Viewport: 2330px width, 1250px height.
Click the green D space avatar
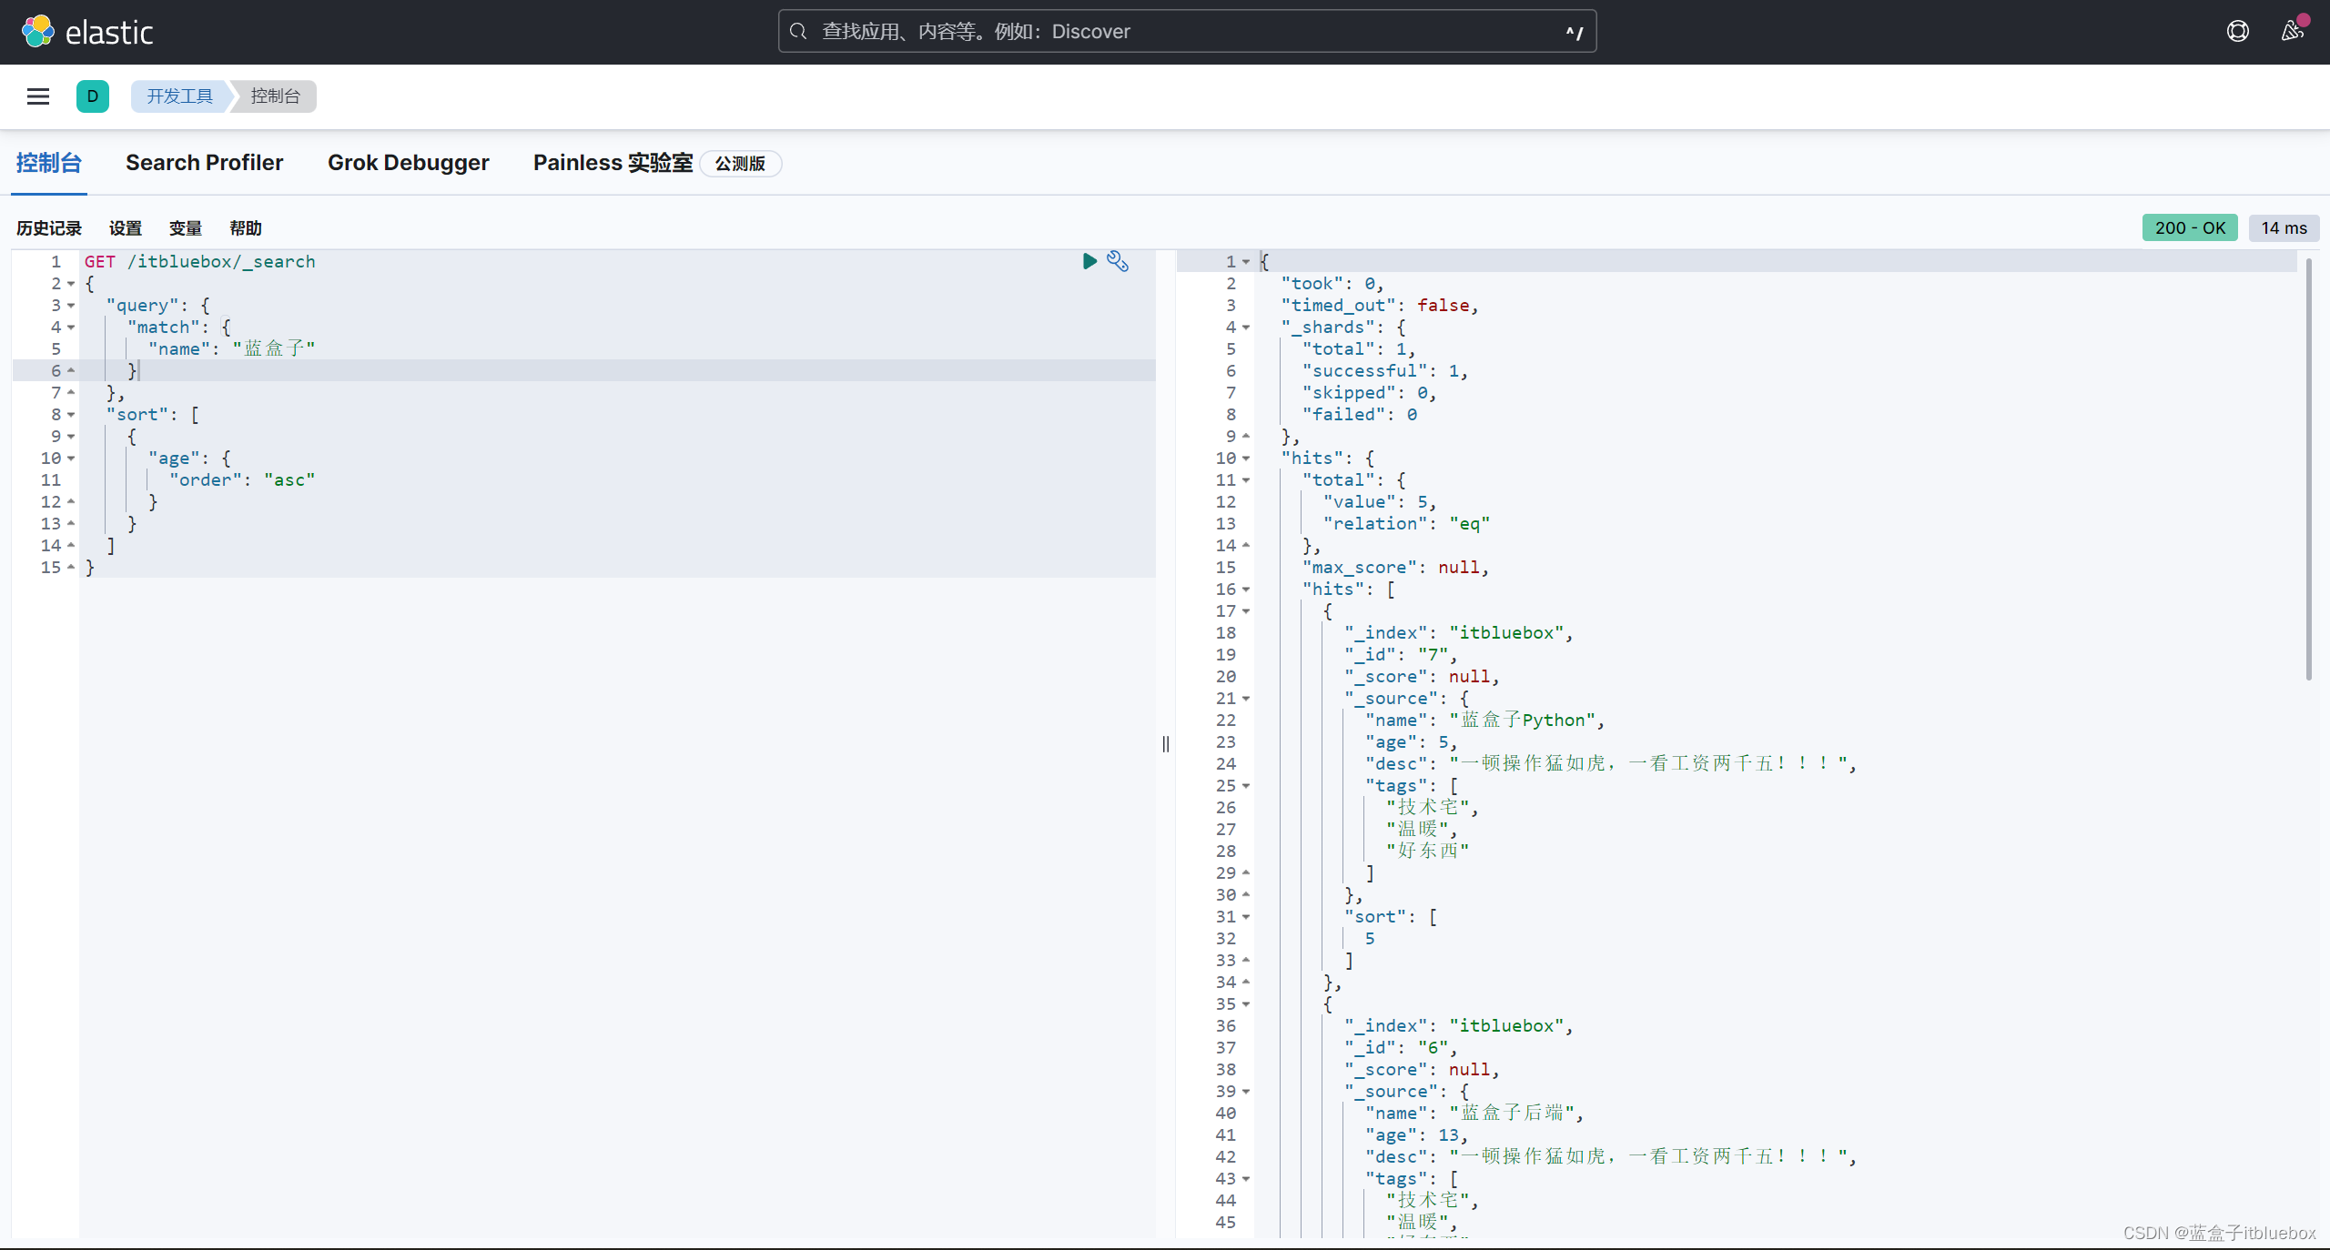92,96
